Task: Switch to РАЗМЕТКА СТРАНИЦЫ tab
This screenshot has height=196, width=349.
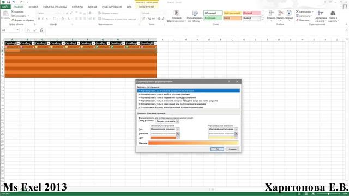Action: [55, 7]
